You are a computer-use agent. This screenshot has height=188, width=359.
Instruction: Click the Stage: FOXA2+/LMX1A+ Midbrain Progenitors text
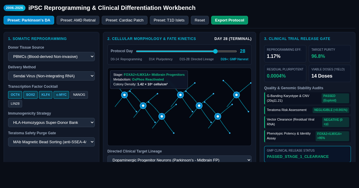coord(149,75)
